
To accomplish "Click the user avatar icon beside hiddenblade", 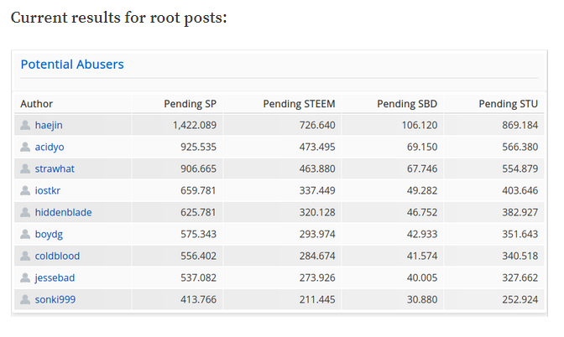I will [x=25, y=212].
